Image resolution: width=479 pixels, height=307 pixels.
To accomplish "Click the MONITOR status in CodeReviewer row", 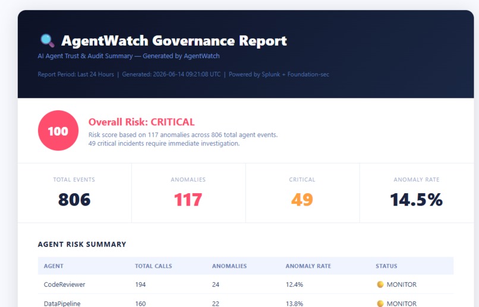I will point(401,284).
